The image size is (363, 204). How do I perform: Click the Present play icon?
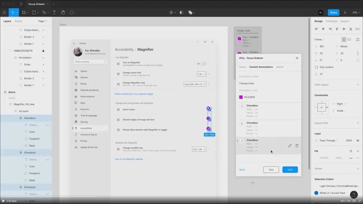click(x=345, y=12)
